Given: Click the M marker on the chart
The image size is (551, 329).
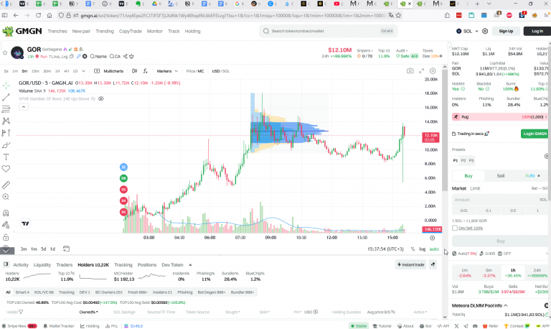Looking at the screenshot, I should coord(123,167).
